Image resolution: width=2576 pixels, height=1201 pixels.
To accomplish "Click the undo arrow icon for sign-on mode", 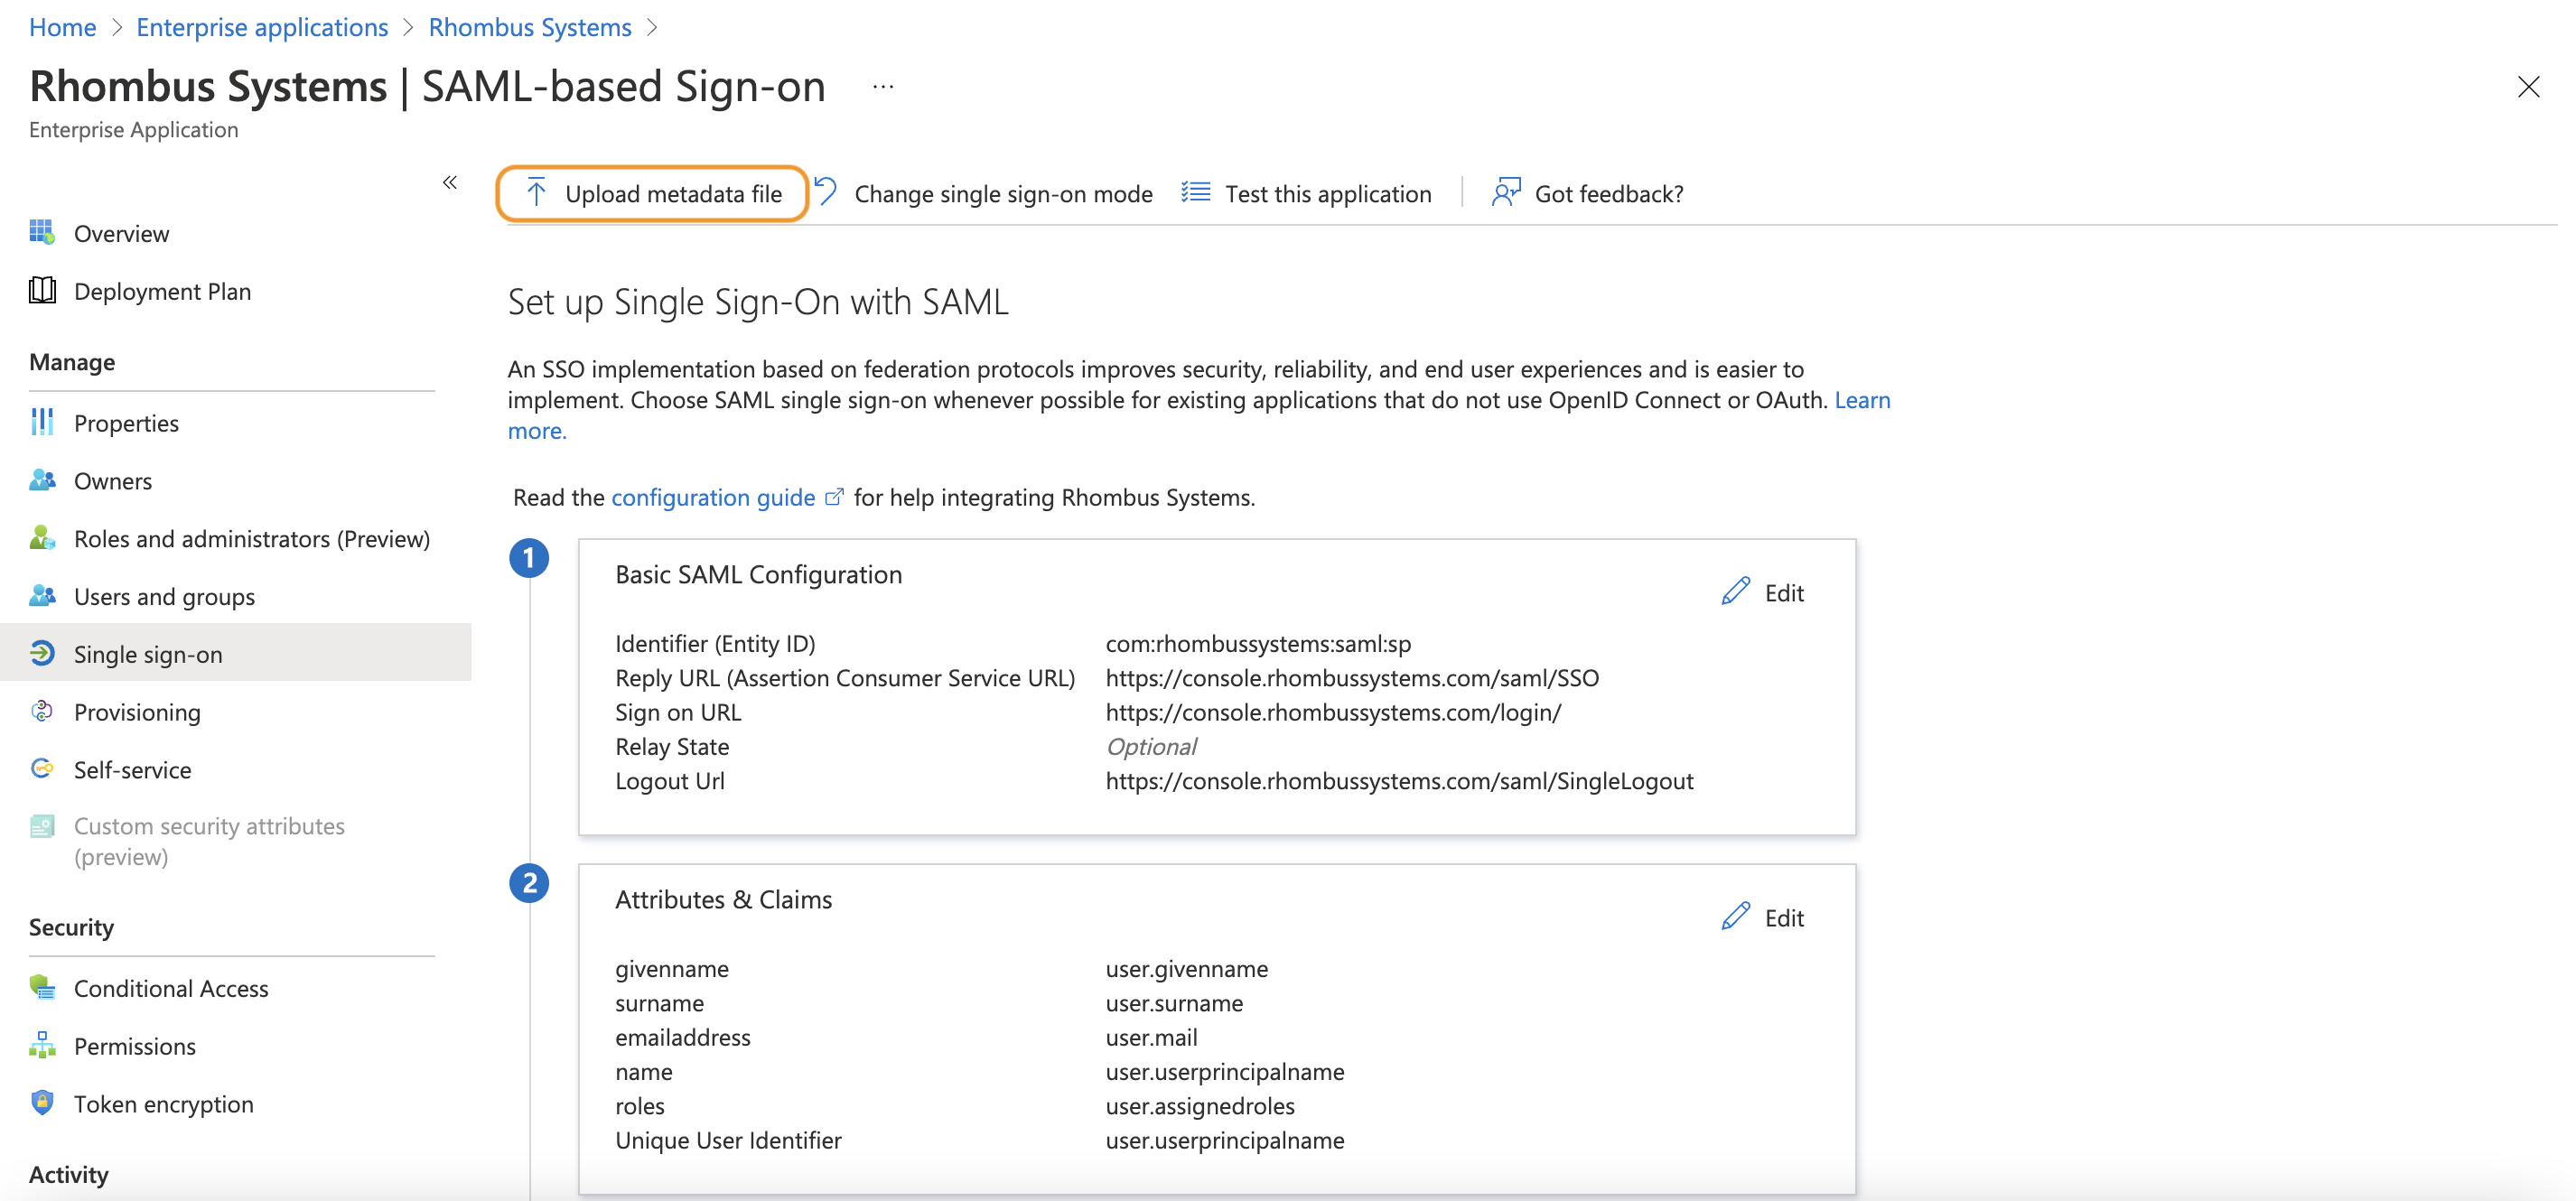I will (x=826, y=191).
